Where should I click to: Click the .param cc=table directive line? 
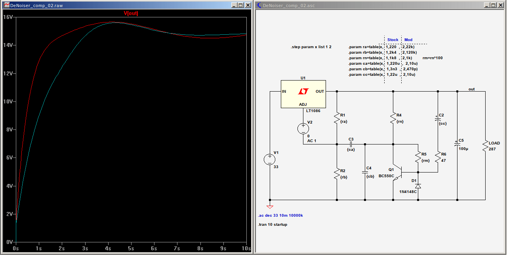(x=382, y=75)
